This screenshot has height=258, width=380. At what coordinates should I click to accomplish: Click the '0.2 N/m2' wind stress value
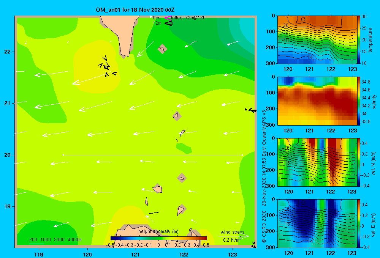[x=232, y=240]
